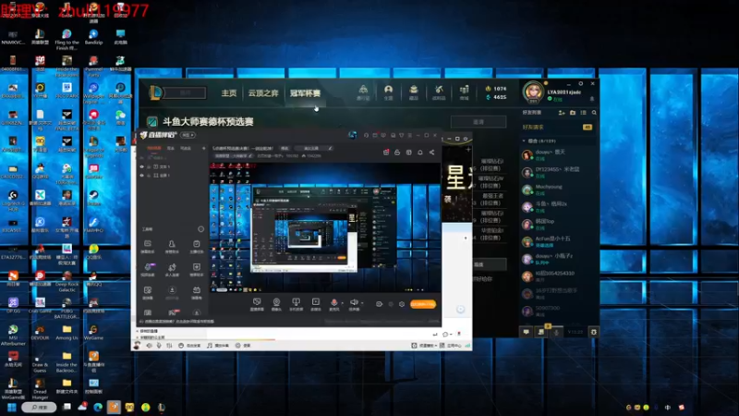Click the summoner avatar portrait

(x=534, y=92)
